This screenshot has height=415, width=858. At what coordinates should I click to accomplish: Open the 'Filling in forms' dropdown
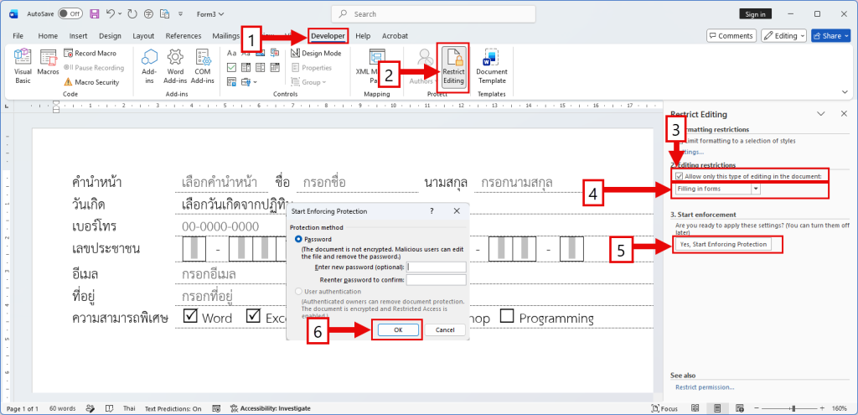click(x=756, y=189)
